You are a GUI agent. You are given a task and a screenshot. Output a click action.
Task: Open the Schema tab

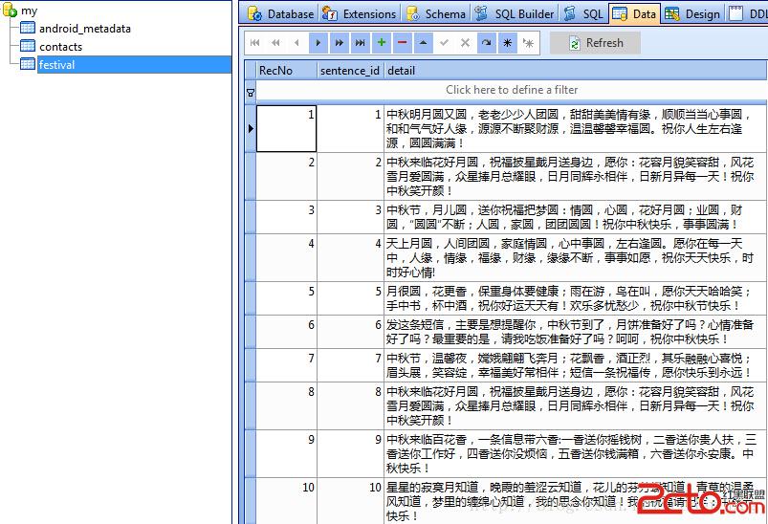click(x=436, y=13)
